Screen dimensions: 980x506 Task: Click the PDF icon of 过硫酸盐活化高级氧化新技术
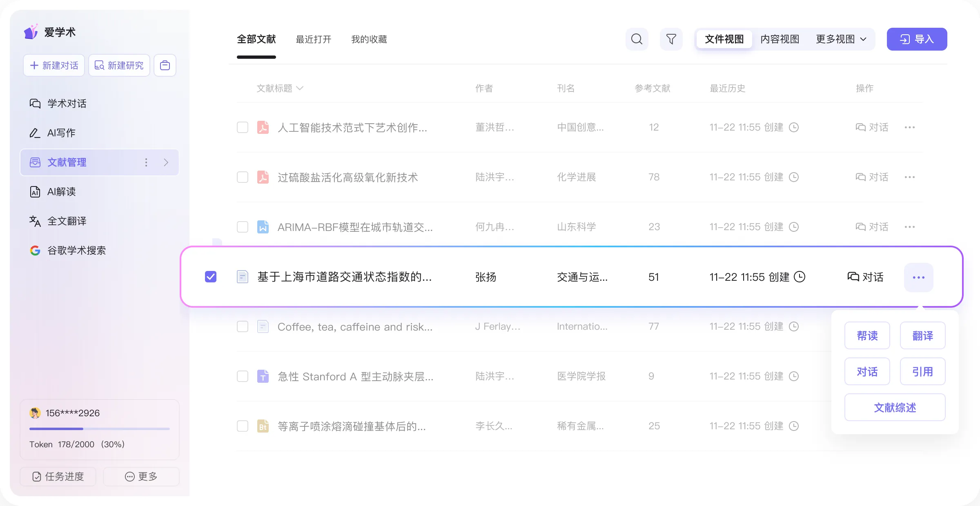263,177
